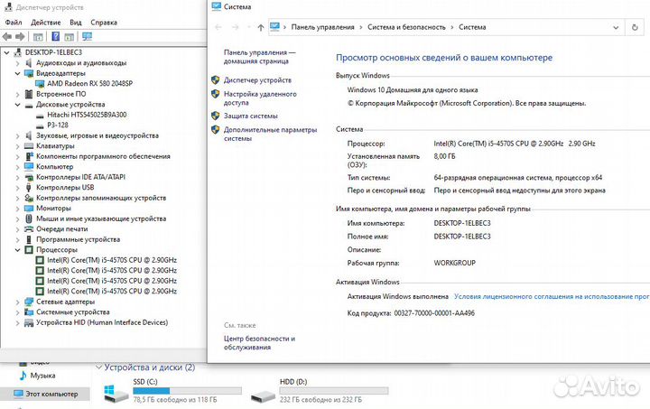The height and width of the screenshot is (409, 650).
Task: Select Компоненты программного обеспечения item
Action: (x=103, y=156)
